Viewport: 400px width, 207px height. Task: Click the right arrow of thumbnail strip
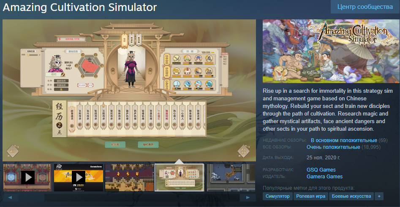coord(248,197)
